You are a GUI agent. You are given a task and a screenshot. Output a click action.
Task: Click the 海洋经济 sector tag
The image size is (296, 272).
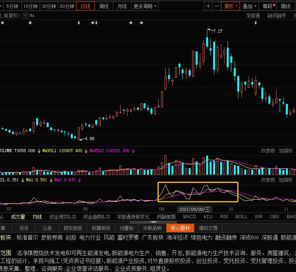pos(177,237)
